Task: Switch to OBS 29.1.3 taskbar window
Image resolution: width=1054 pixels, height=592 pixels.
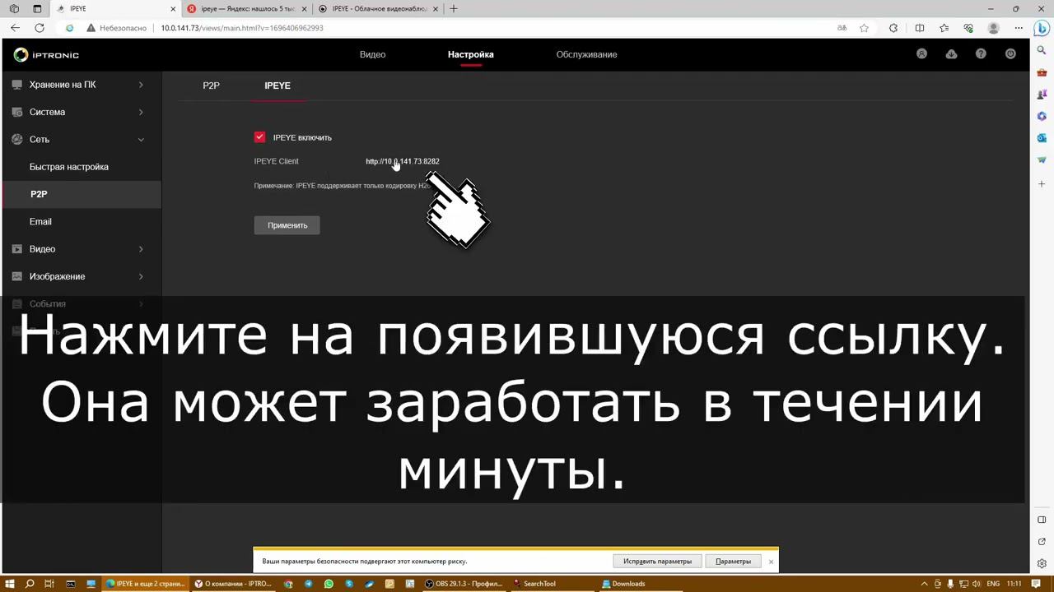Action: pos(464,584)
